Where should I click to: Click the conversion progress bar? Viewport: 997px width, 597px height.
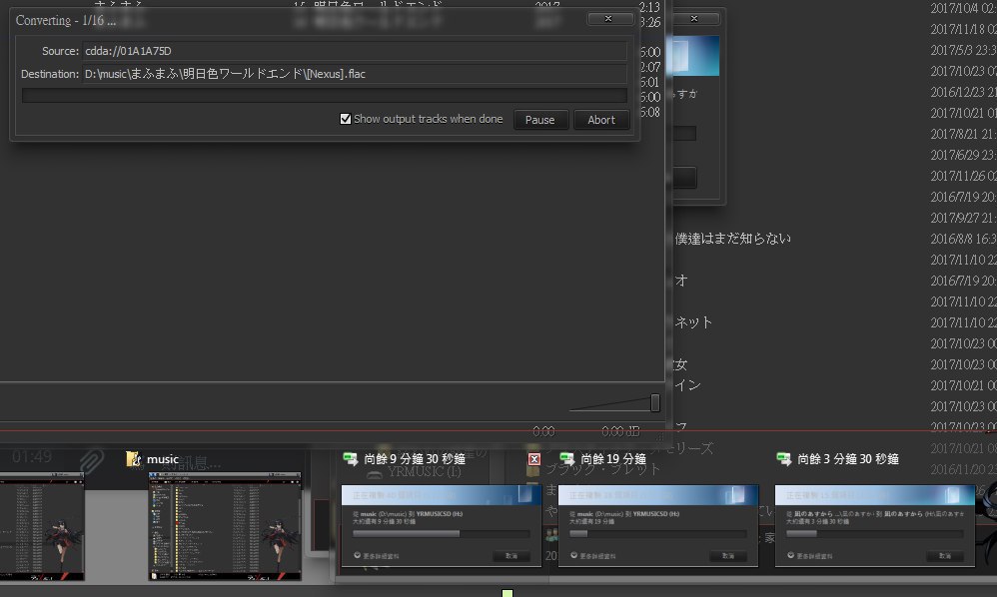(325, 95)
